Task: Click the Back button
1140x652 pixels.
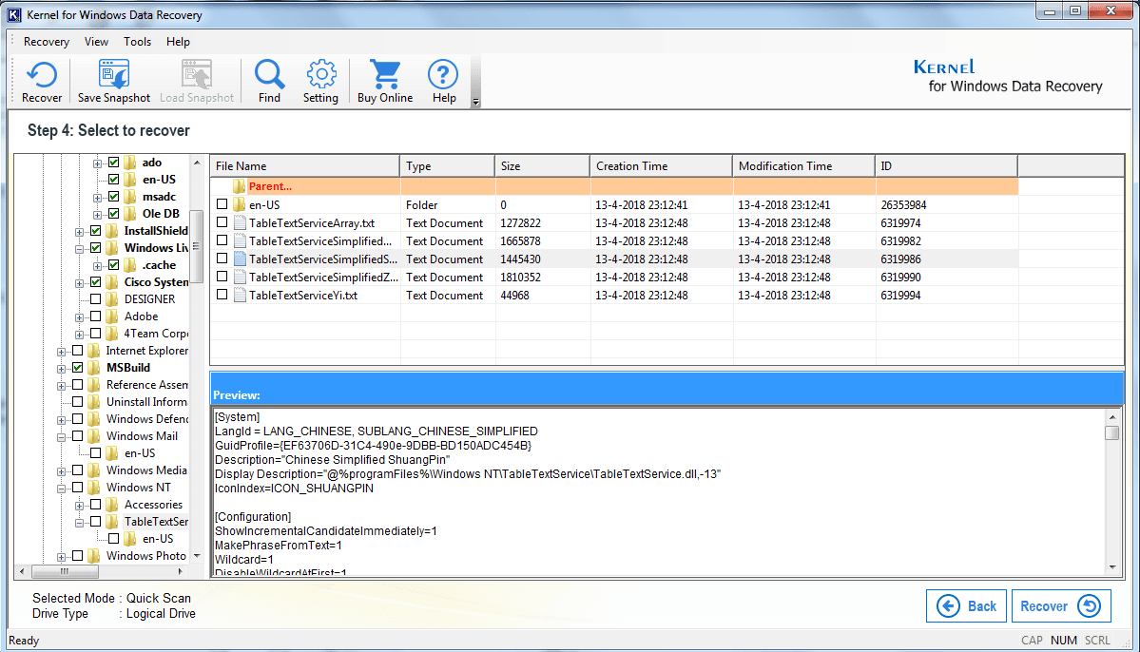Action: pyautogui.click(x=966, y=606)
